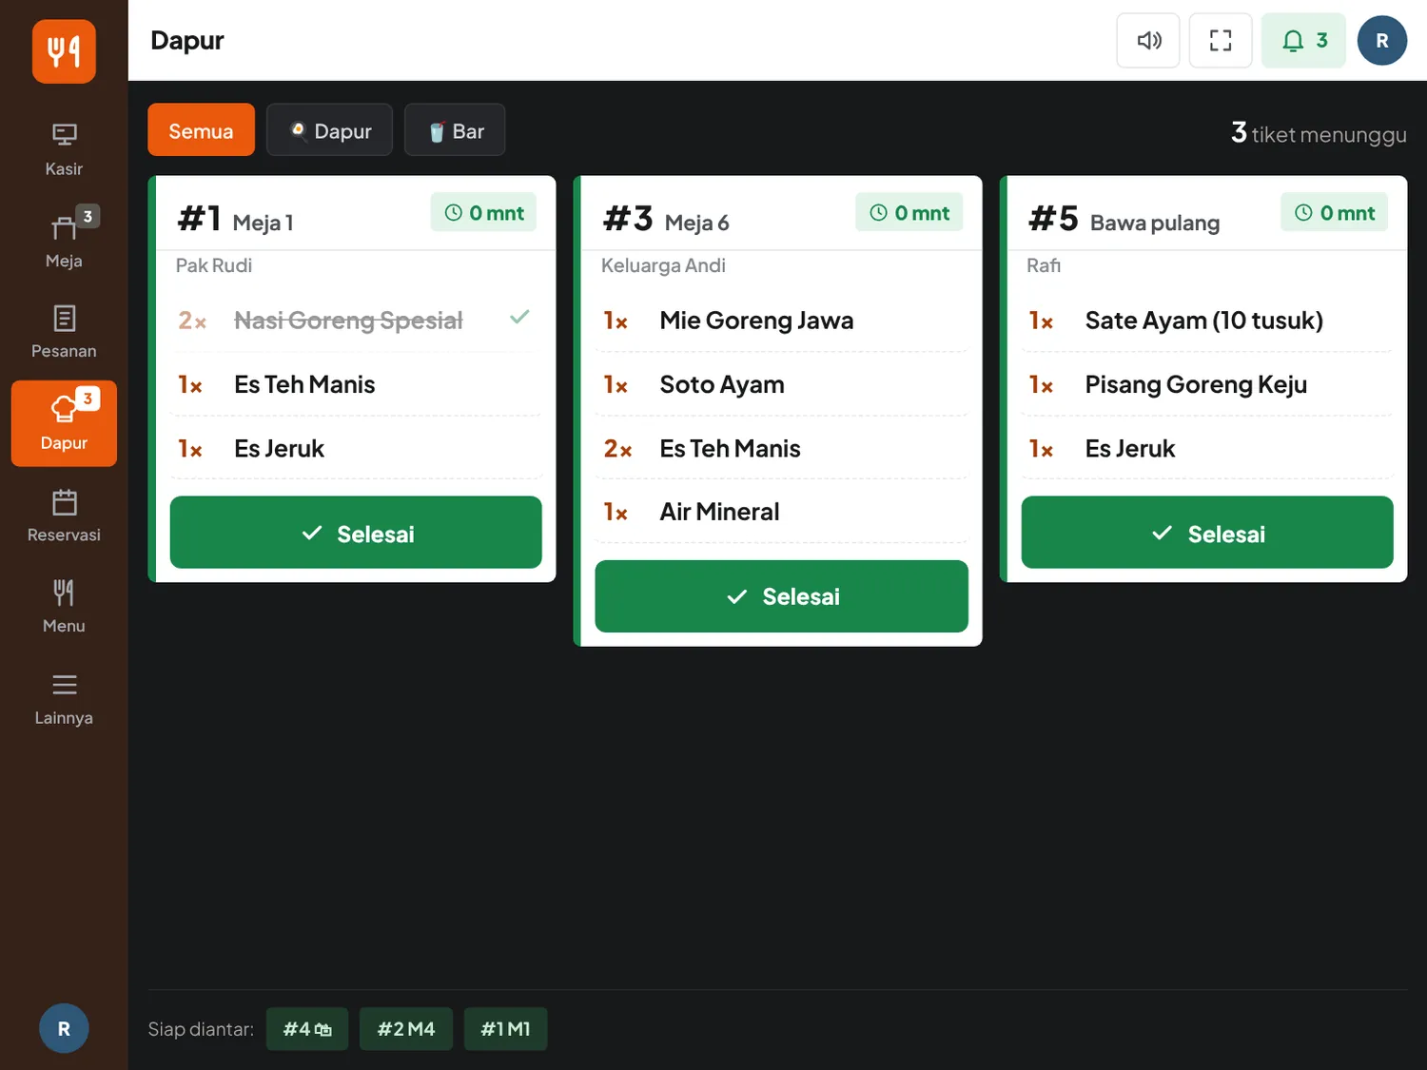Tick off Sate Ayam (10 tusuk) item
The height and width of the screenshot is (1070, 1427).
coord(1207,321)
